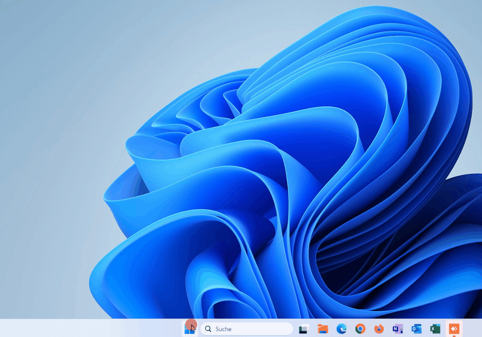Click the Chrome icon between Edge and Firefox

[x=360, y=329]
